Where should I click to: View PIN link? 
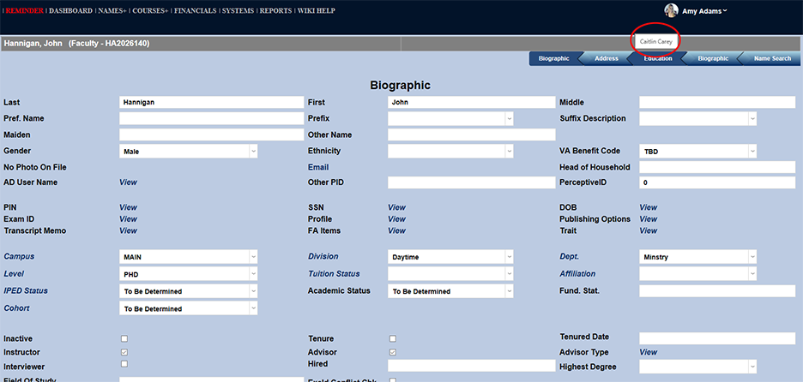(x=128, y=207)
